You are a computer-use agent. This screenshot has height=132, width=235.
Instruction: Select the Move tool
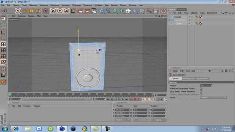[25, 11]
